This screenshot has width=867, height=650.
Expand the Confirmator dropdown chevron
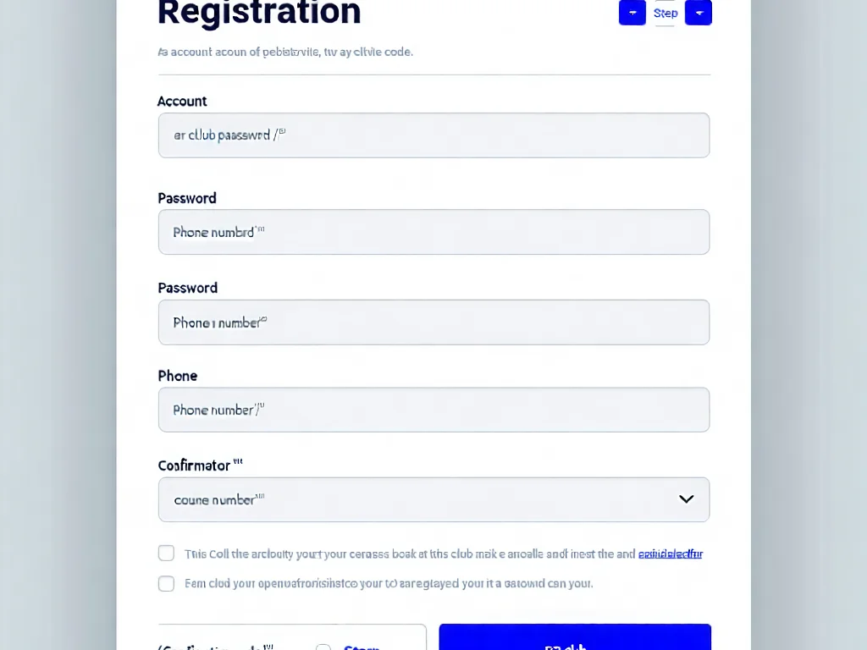click(686, 499)
